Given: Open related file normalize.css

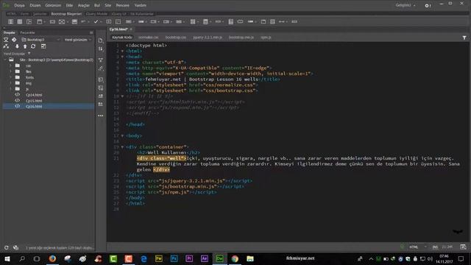Looking at the screenshot, I should point(149,38).
